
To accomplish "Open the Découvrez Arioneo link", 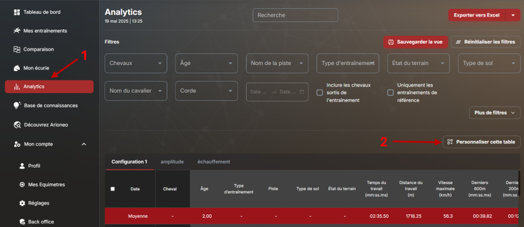I will coord(46,125).
